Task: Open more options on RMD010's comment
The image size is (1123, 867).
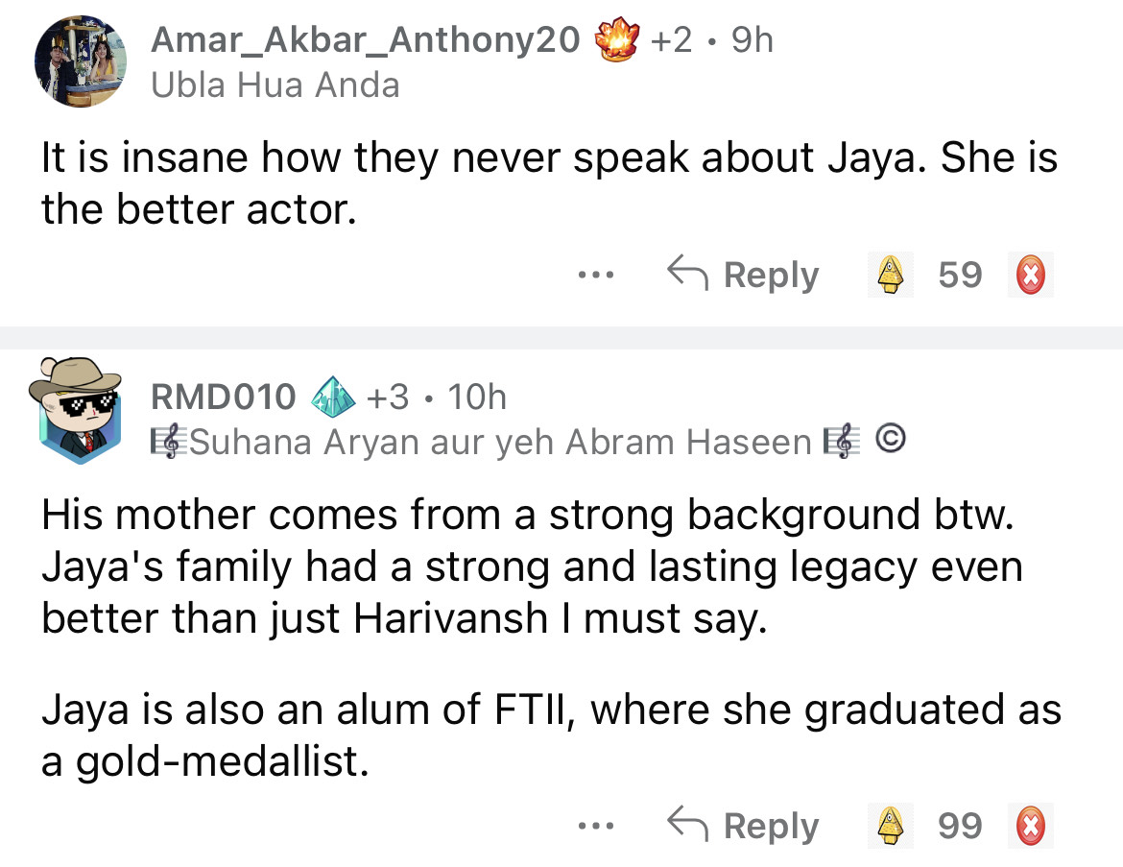Action: click(x=595, y=827)
